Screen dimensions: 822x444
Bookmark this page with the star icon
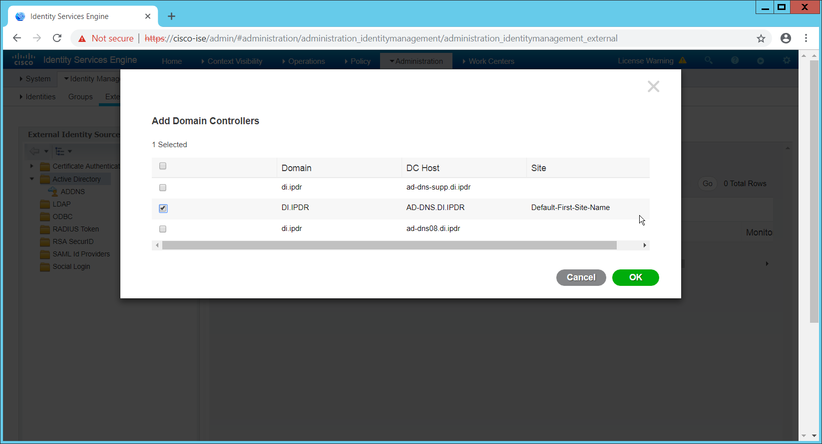click(761, 38)
